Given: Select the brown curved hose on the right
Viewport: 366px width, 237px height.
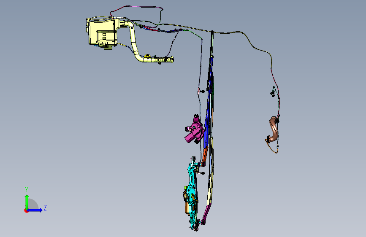Looking at the screenshot, I should tap(274, 129).
